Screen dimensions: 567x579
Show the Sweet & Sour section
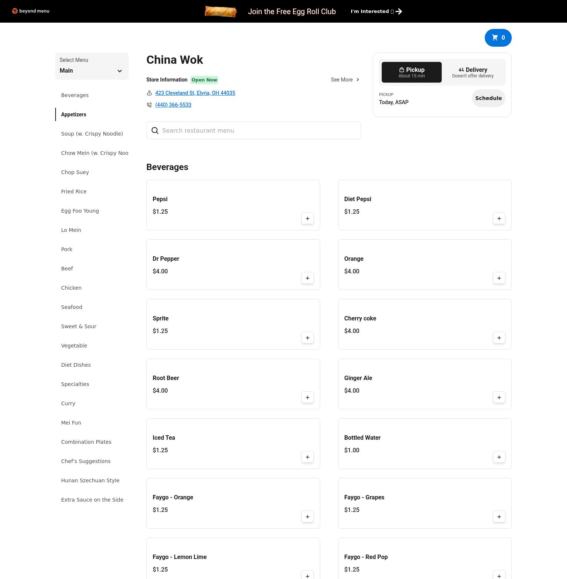(x=79, y=326)
